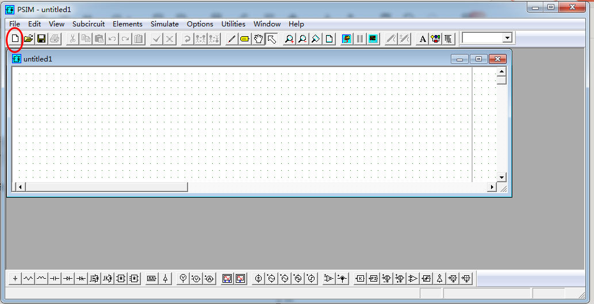The image size is (594, 304).
Task: Place a DC voltage source
Action: (259, 279)
